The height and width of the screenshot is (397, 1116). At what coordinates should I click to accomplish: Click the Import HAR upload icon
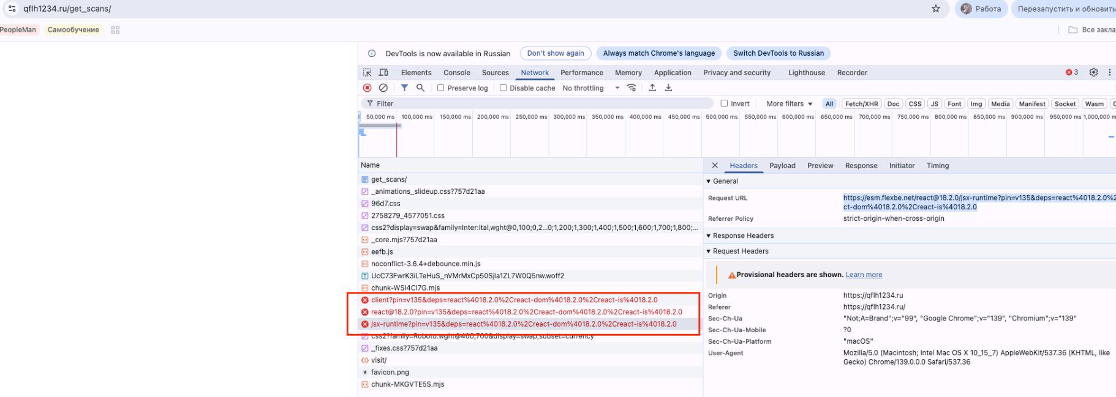(652, 88)
